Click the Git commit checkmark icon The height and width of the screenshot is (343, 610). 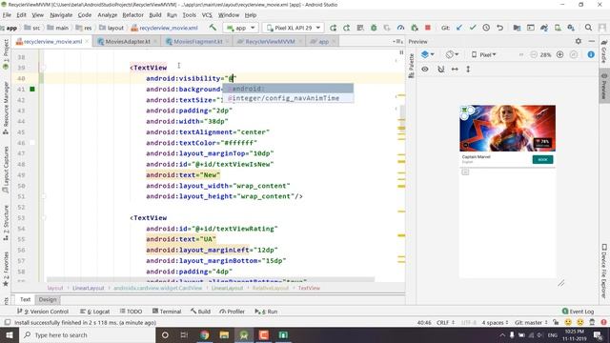pos(473,28)
